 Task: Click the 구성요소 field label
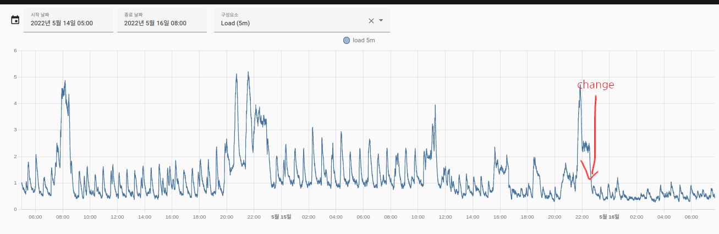pyautogui.click(x=229, y=15)
